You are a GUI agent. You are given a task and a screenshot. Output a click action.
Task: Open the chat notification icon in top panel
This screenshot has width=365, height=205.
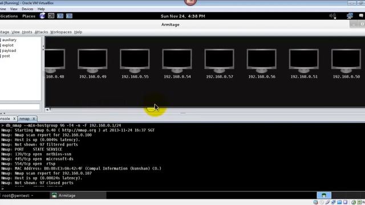click(361, 16)
